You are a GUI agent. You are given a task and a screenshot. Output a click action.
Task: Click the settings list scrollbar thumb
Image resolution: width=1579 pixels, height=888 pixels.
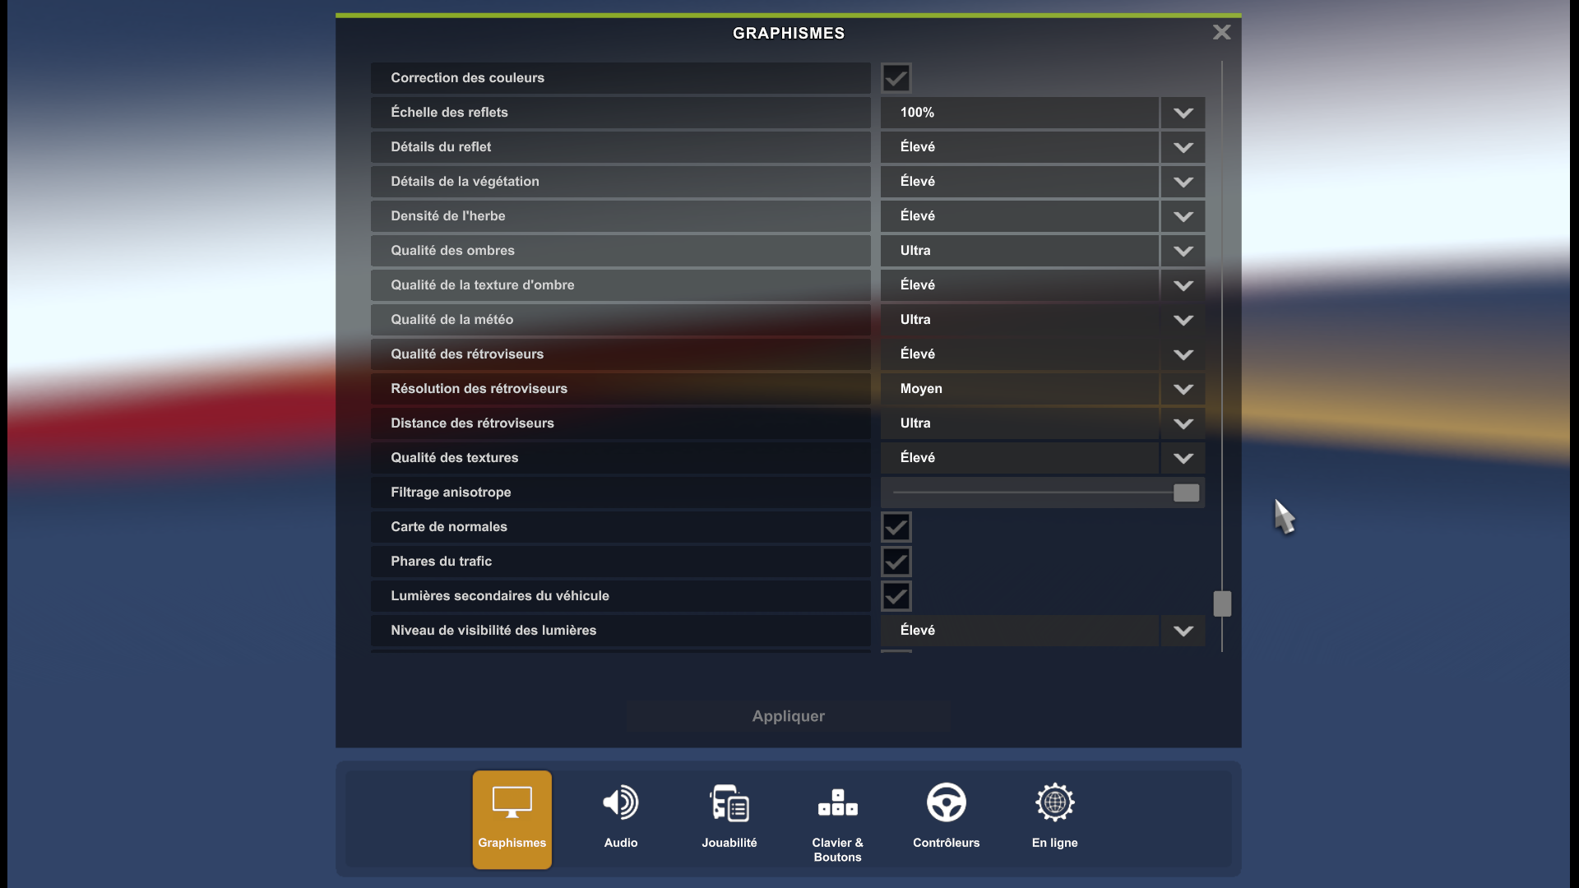(1222, 604)
